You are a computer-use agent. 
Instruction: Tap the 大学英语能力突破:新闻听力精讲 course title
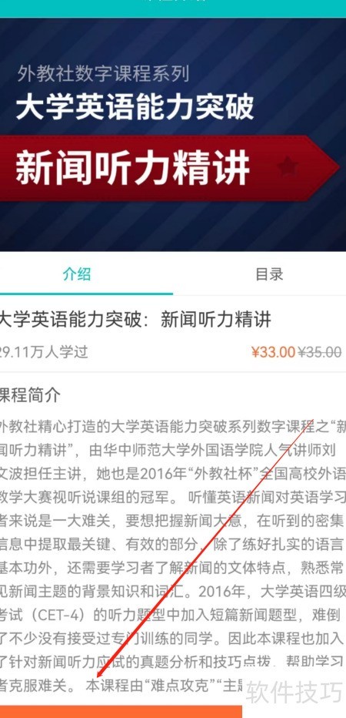135,320
